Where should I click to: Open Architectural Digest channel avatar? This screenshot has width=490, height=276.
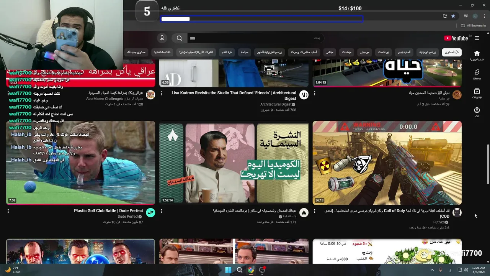[304, 95]
